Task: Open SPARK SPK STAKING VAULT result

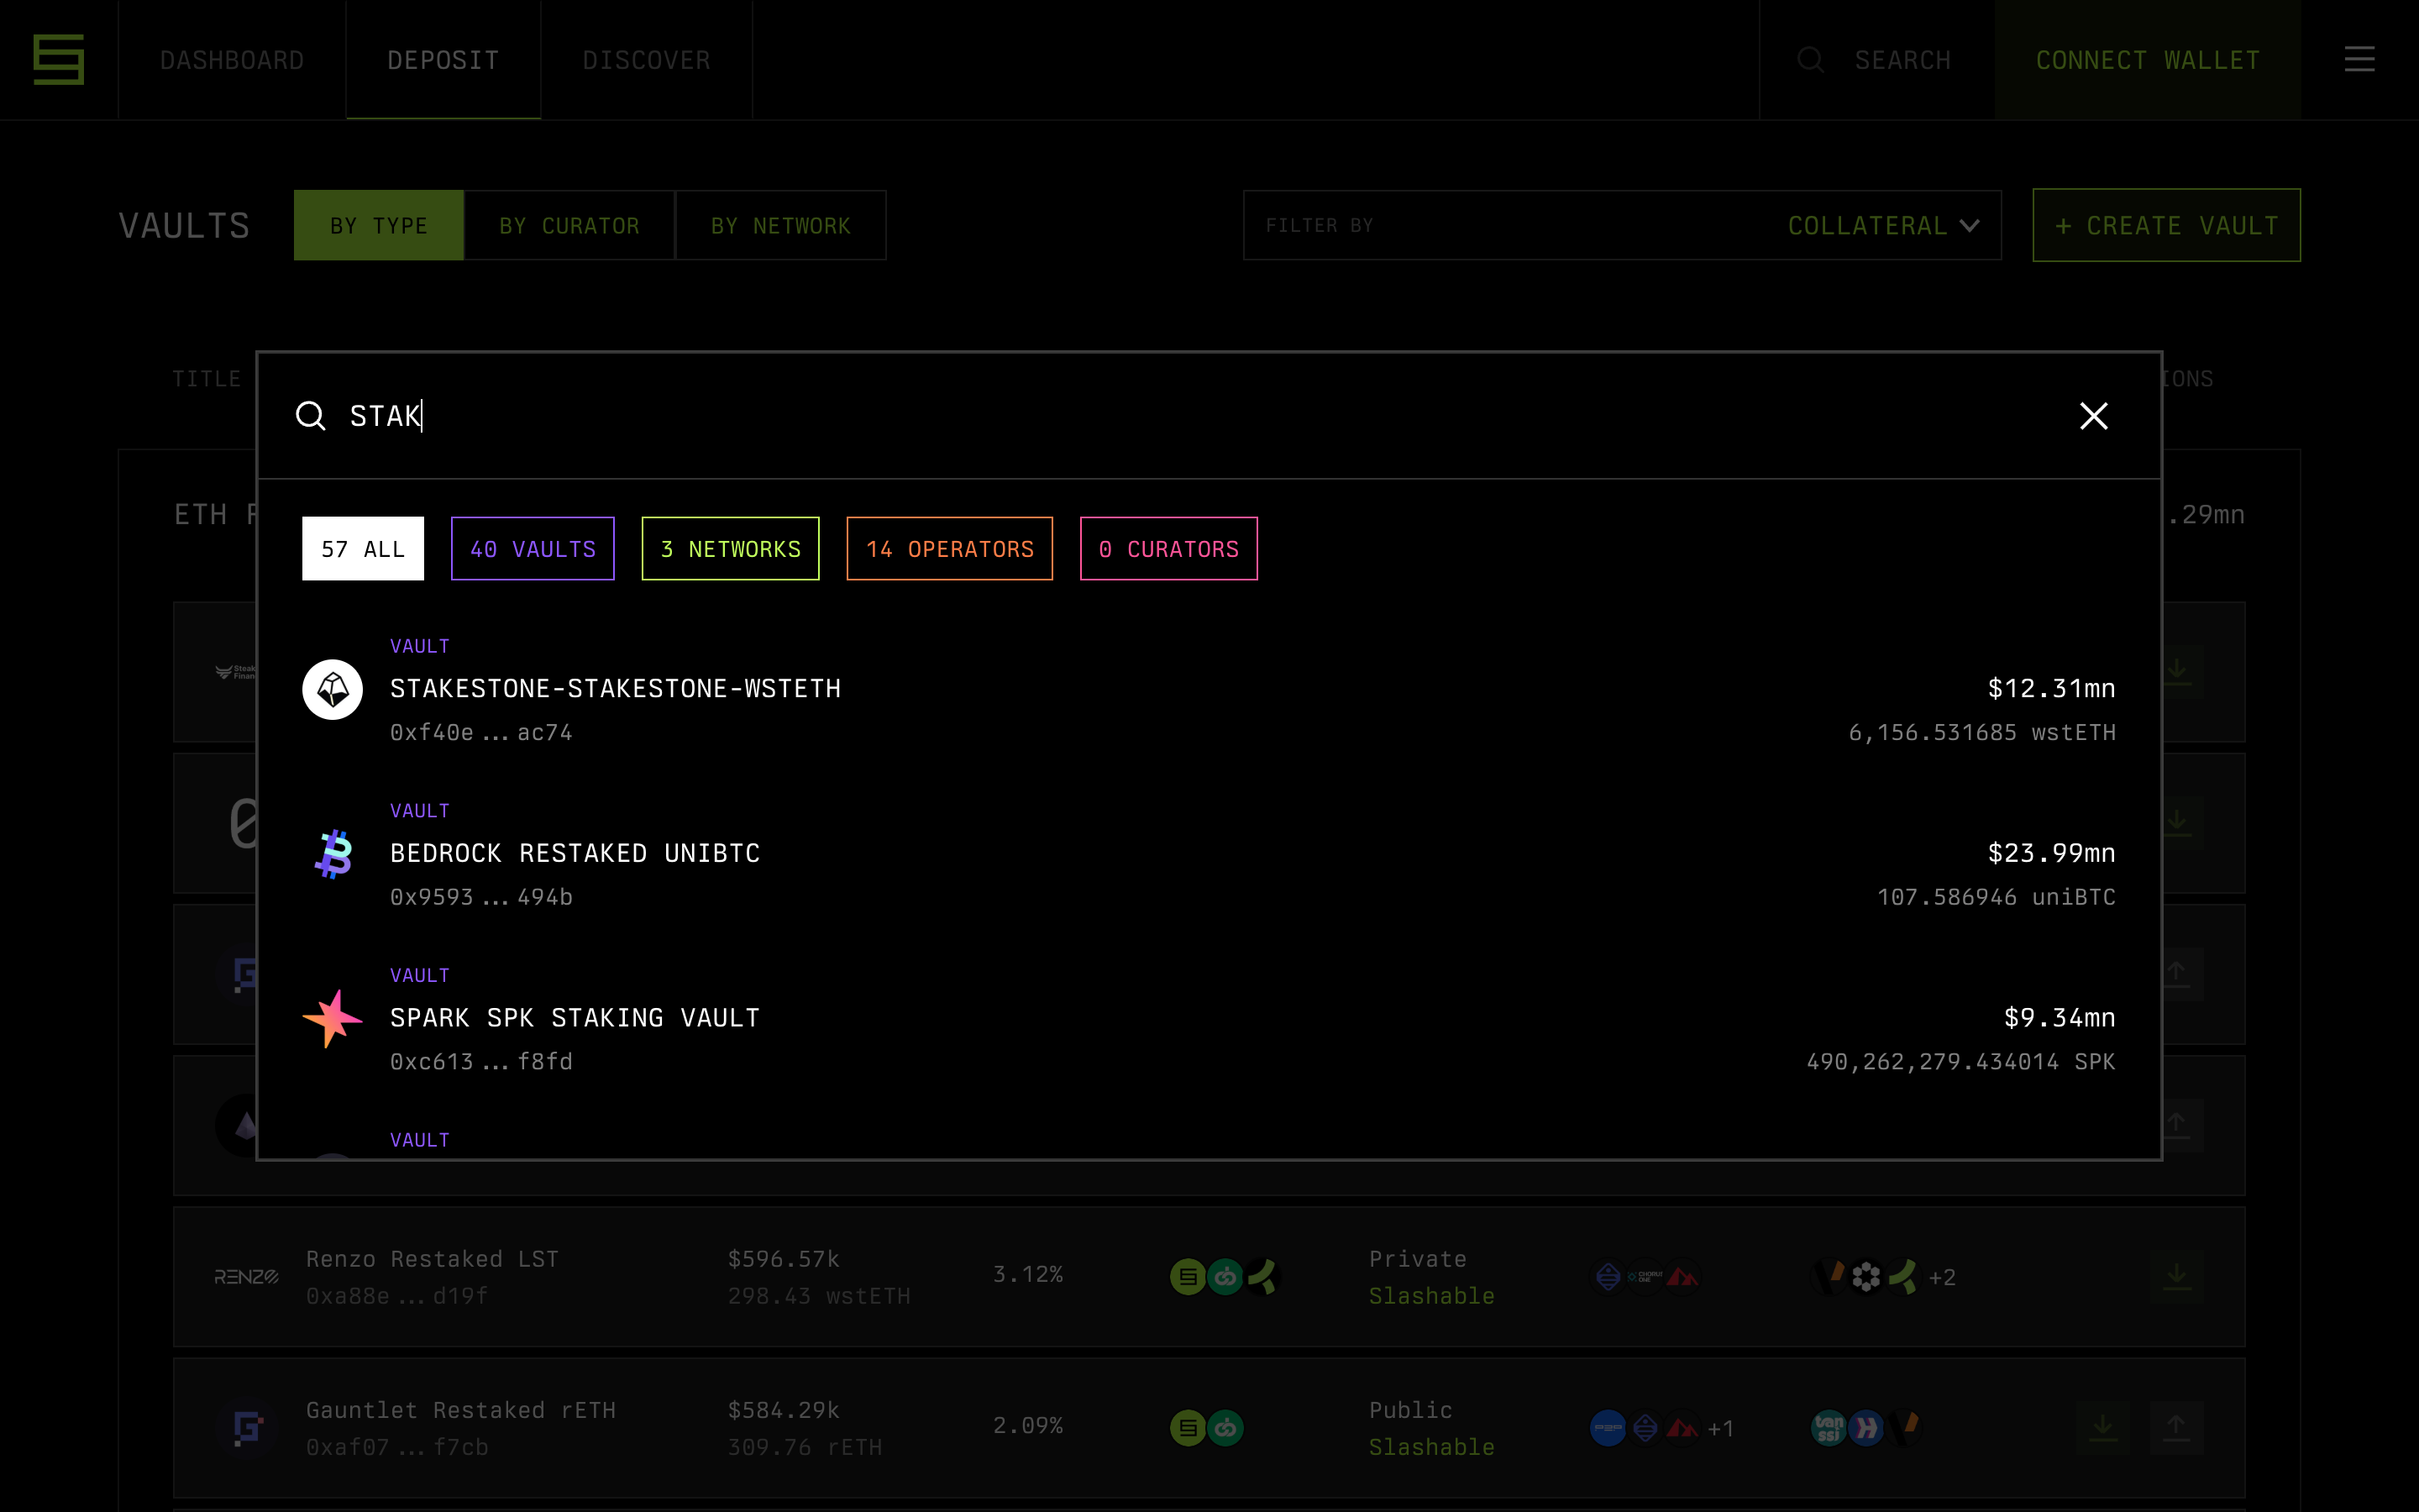Action: [x=1209, y=1018]
